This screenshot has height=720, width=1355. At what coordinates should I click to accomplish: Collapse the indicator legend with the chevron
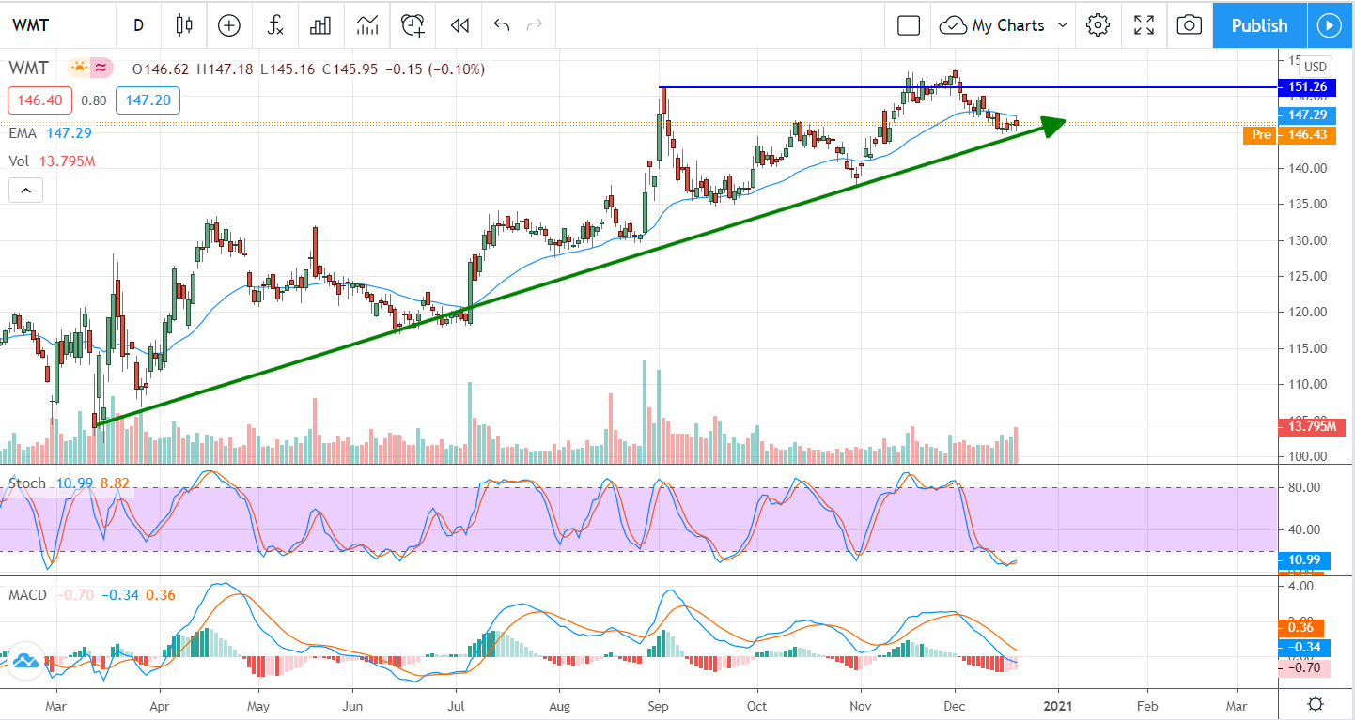pyautogui.click(x=25, y=191)
